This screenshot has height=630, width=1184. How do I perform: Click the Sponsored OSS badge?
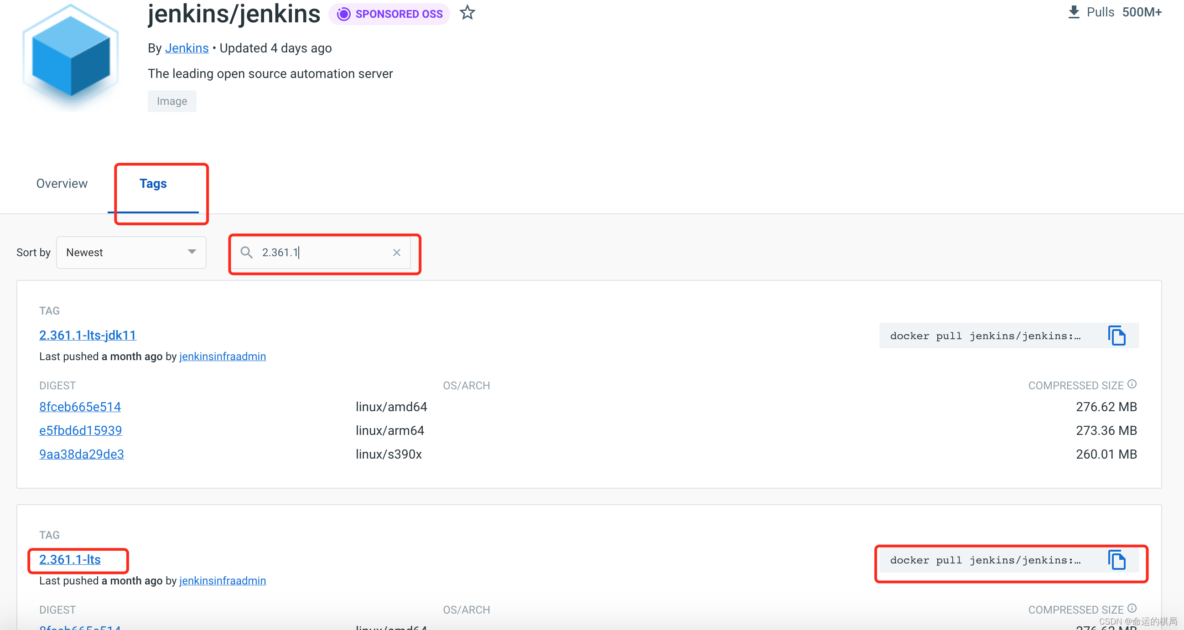click(x=389, y=14)
